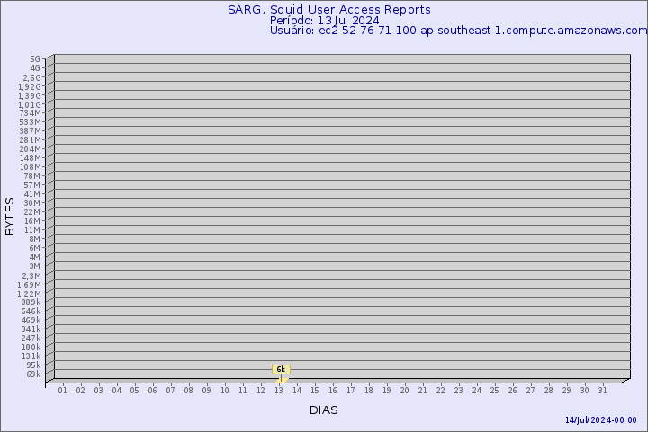Click the '108M' y-axis value
This screenshot has width=648, height=432.
pyautogui.click(x=31, y=167)
